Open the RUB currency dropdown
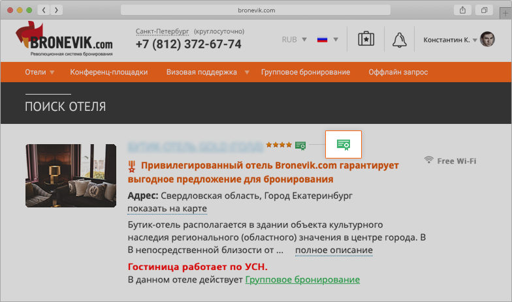The width and height of the screenshot is (512, 302). [x=294, y=39]
